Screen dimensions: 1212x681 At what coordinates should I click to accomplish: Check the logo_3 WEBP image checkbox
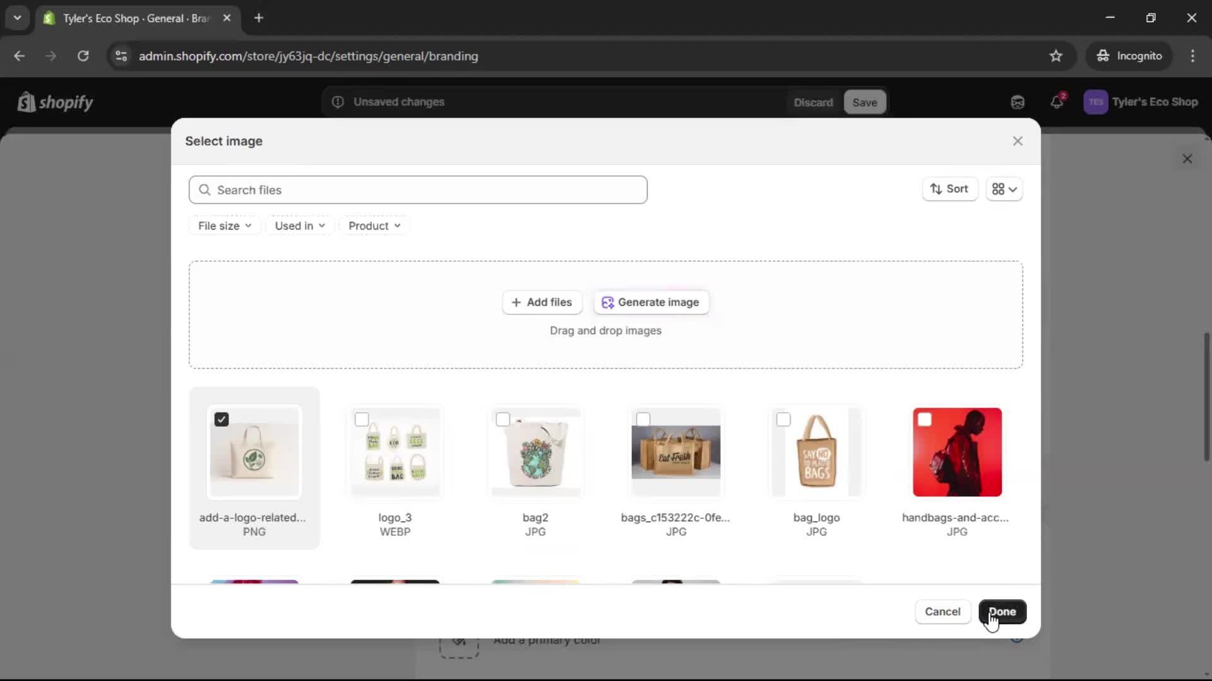click(362, 420)
